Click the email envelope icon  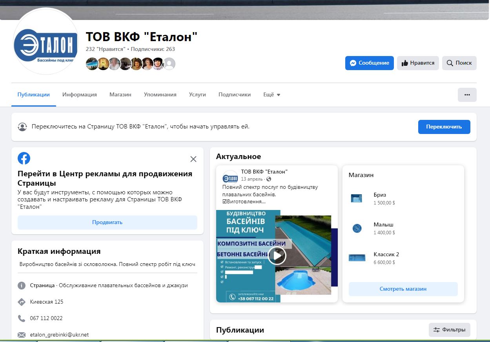22,335
